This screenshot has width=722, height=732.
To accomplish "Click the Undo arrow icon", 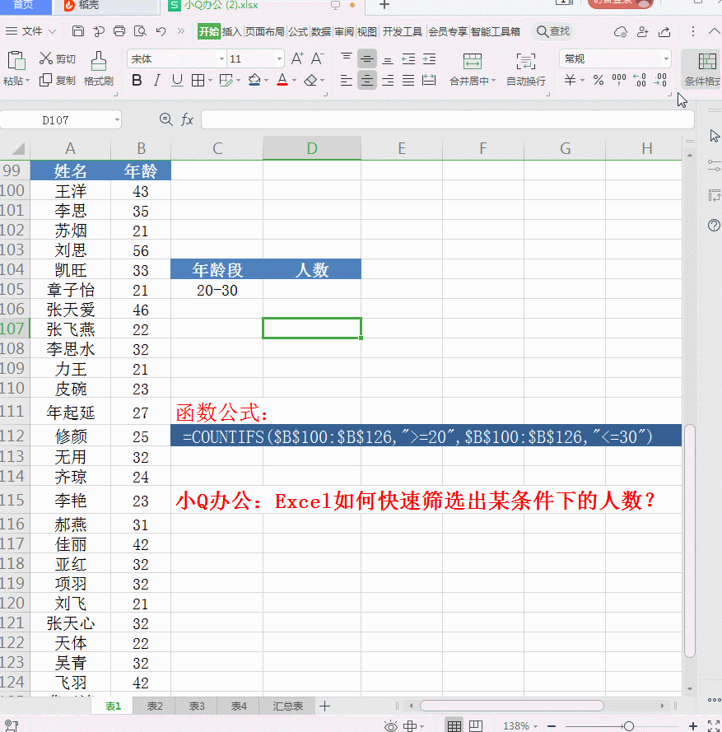I will [161, 31].
